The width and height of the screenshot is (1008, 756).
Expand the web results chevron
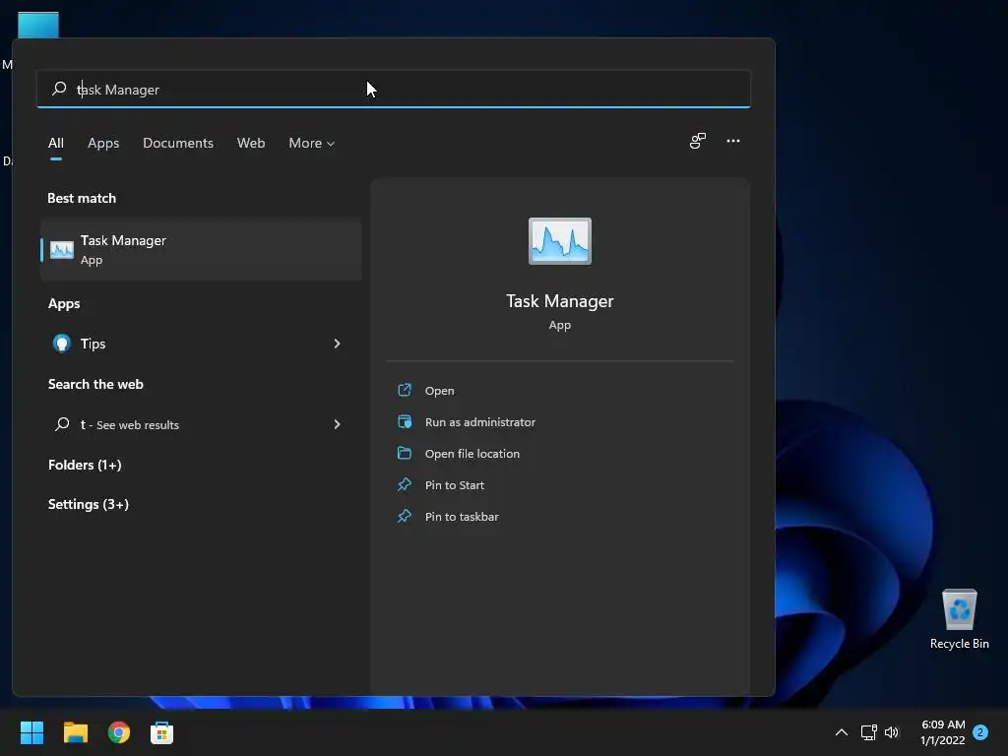click(x=337, y=424)
